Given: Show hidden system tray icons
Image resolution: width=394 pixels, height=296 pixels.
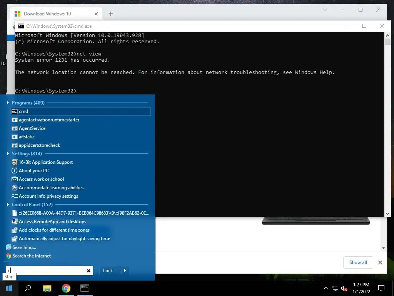Looking at the screenshot, I should tap(326, 288).
